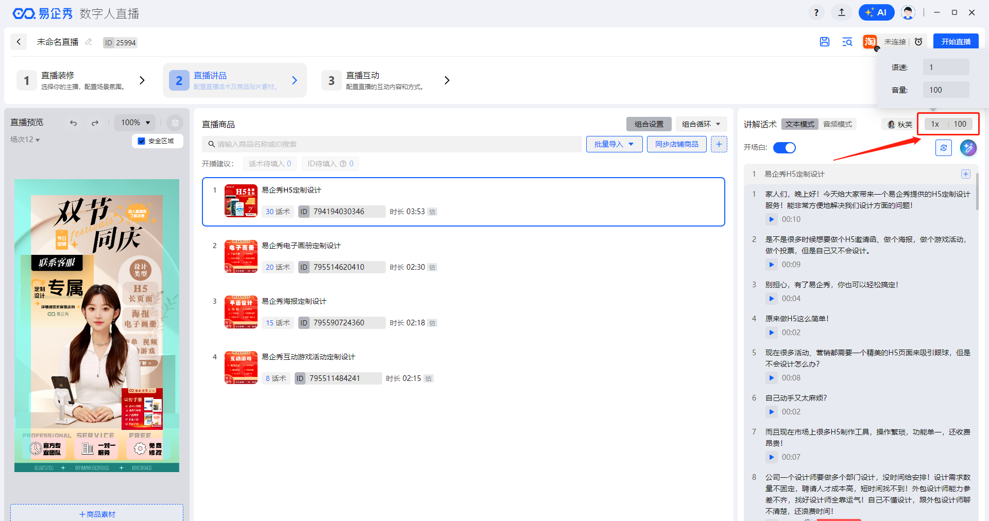The image size is (989, 521).
Task: Open the alarm clock schedule icon
Action: pos(918,42)
